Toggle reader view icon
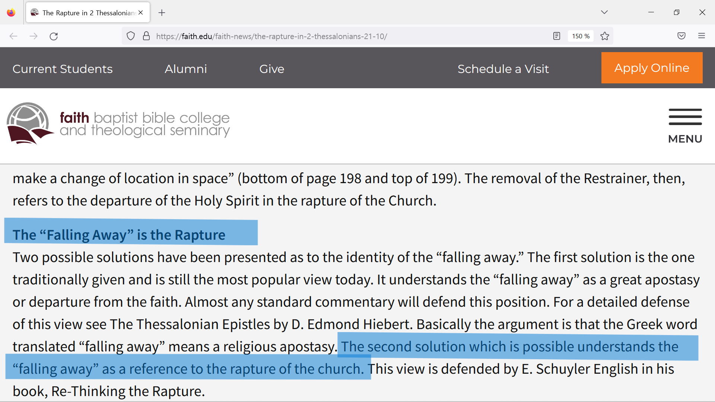Image resolution: width=715 pixels, height=402 pixels. click(557, 36)
